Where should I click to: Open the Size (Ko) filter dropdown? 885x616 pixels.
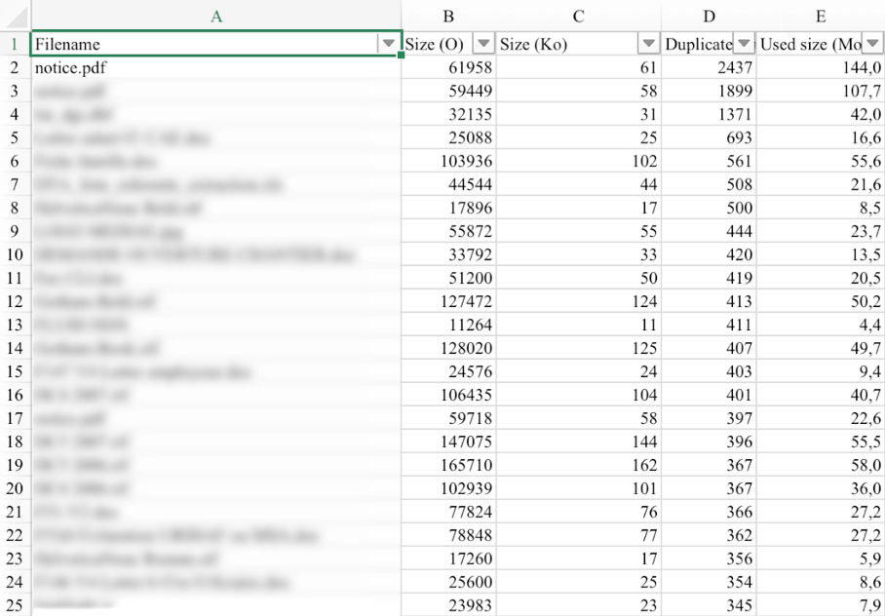[x=648, y=44]
